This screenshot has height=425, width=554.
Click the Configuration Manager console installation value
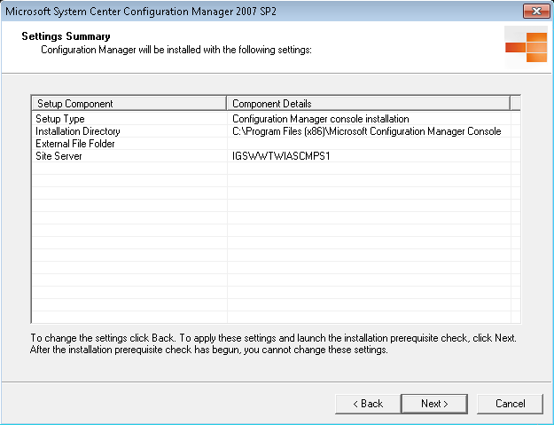(x=321, y=119)
